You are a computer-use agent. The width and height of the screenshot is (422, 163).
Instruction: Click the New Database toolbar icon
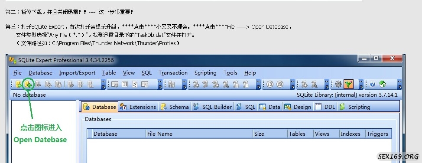[18, 85]
